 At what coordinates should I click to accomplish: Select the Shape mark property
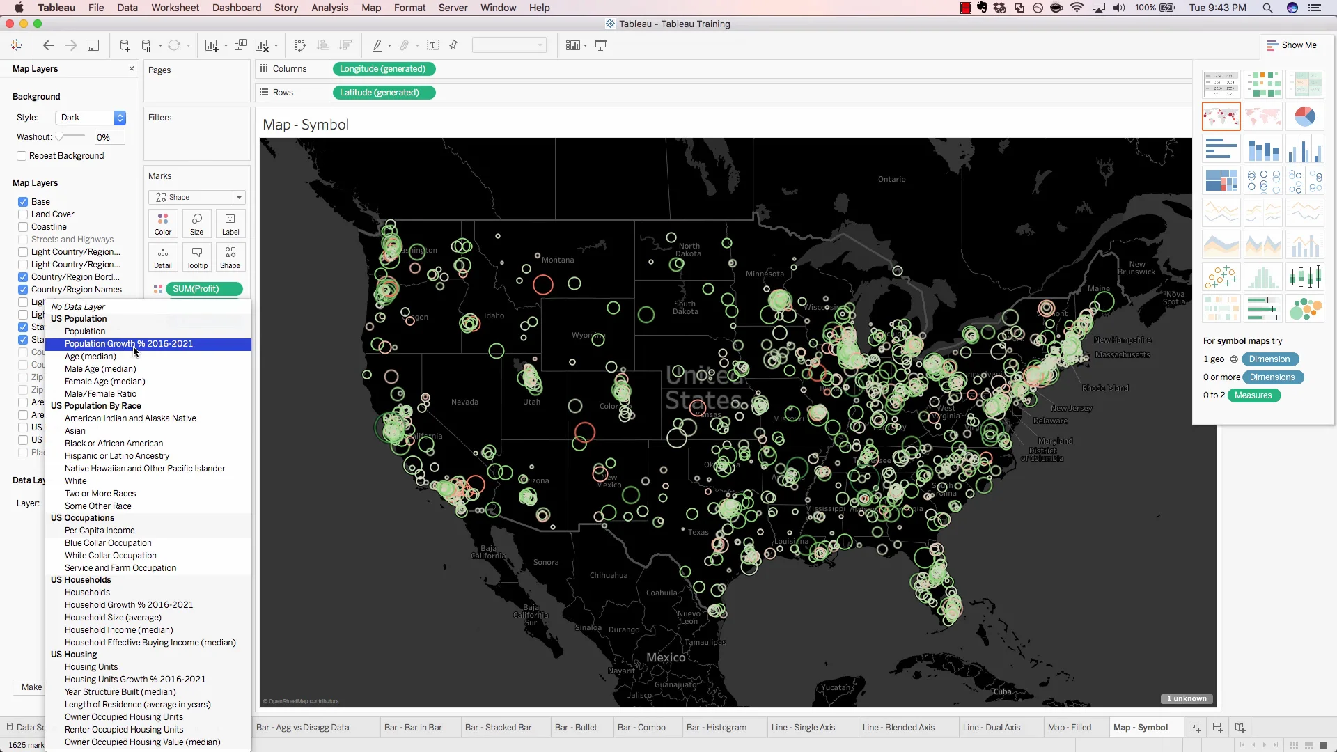tap(230, 257)
